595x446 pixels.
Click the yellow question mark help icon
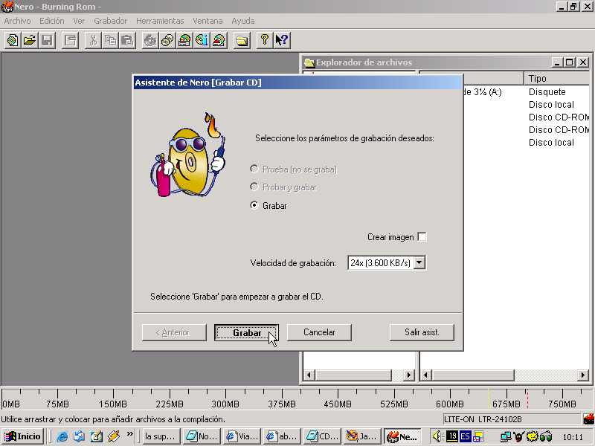coord(264,40)
